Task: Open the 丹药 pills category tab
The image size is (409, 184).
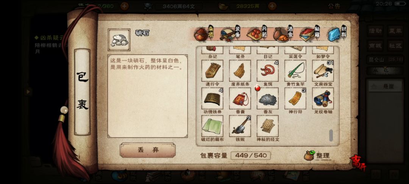Action: click(x=257, y=34)
